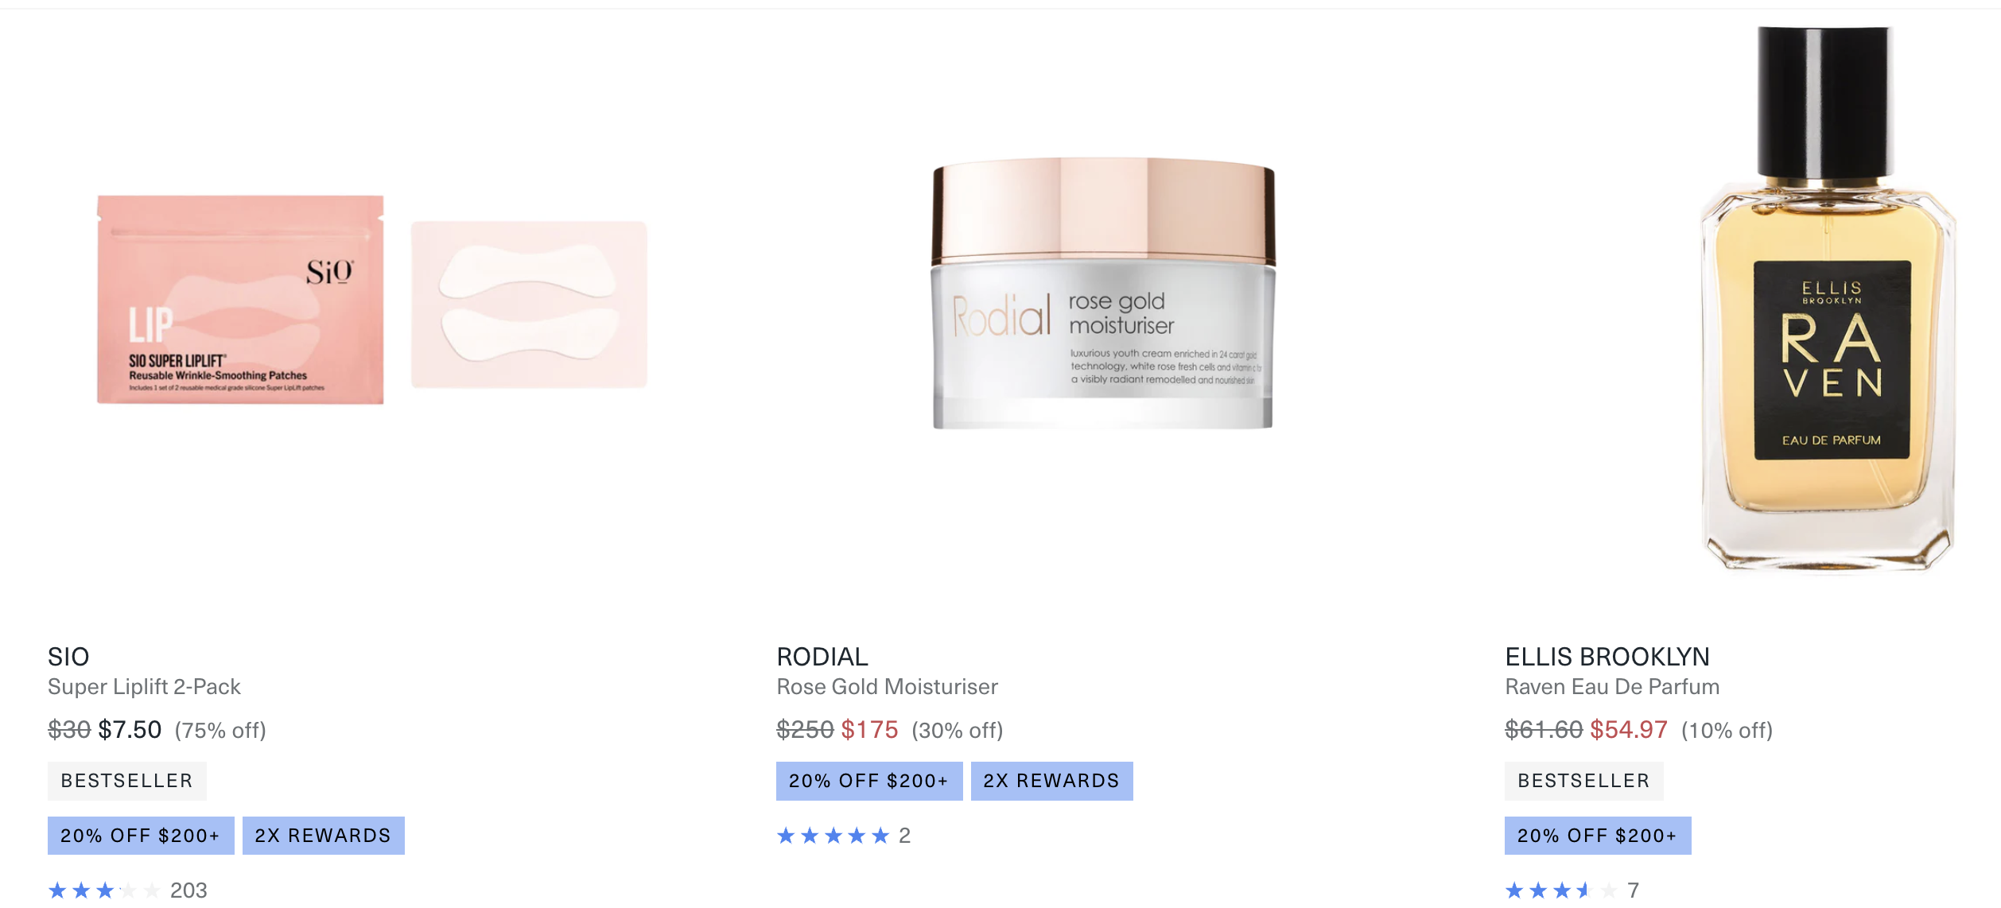Open the Raven Eau De Parfum link

(x=1612, y=687)
